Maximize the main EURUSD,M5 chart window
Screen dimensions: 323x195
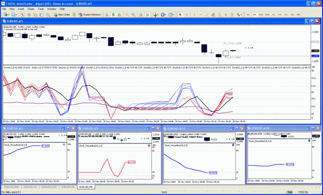pyautogui.click(x=312, y=21)
